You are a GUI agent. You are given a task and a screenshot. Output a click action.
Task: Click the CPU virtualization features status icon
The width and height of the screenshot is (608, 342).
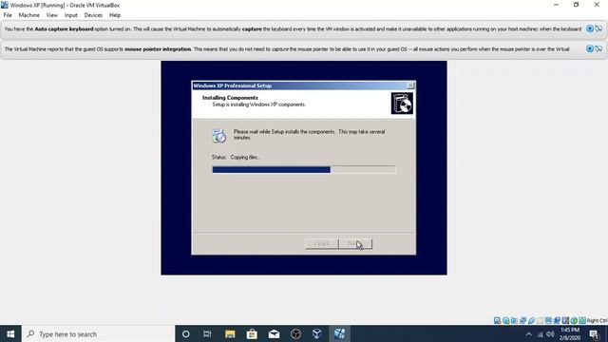(x=565, y=321)
